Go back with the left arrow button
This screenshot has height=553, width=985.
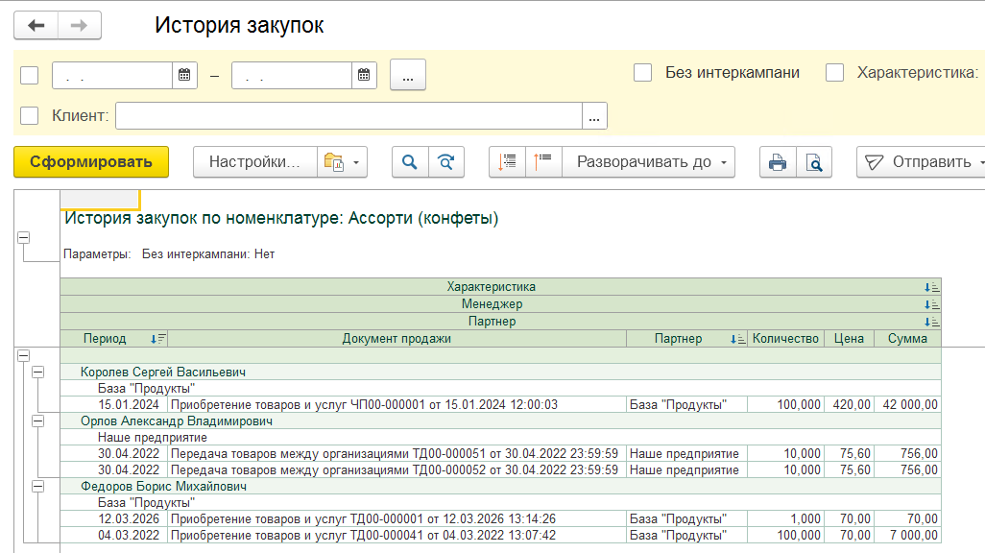36,26
